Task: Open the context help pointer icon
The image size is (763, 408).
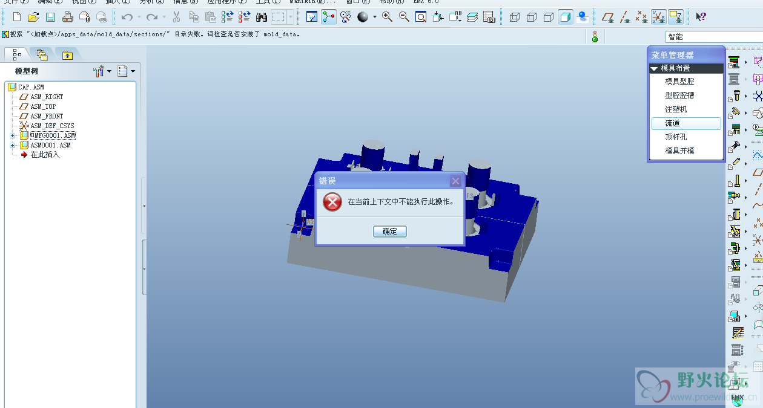Action: click(x=701, y=17)
